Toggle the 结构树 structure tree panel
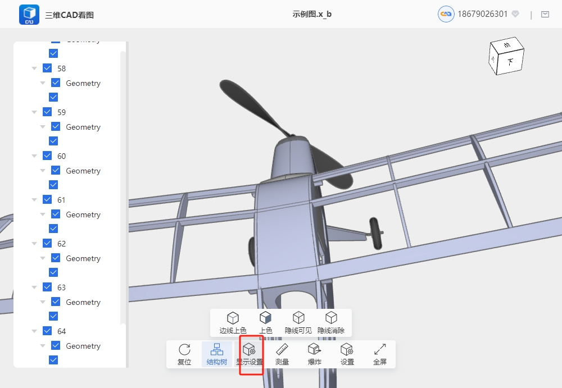This screenshot has width=562, height=388. (217, 354)
